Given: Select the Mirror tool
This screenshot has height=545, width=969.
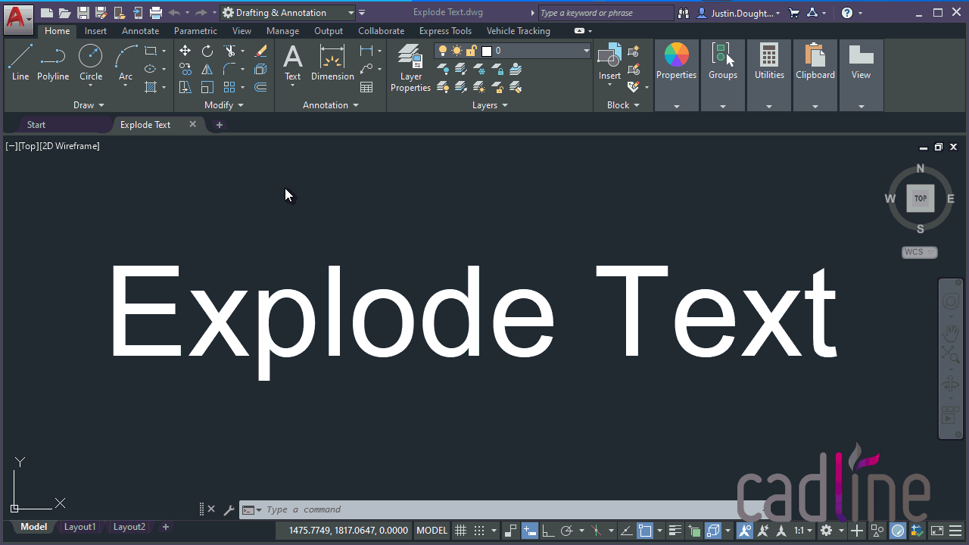Looking at the screenshot, I should coord(207,68).
